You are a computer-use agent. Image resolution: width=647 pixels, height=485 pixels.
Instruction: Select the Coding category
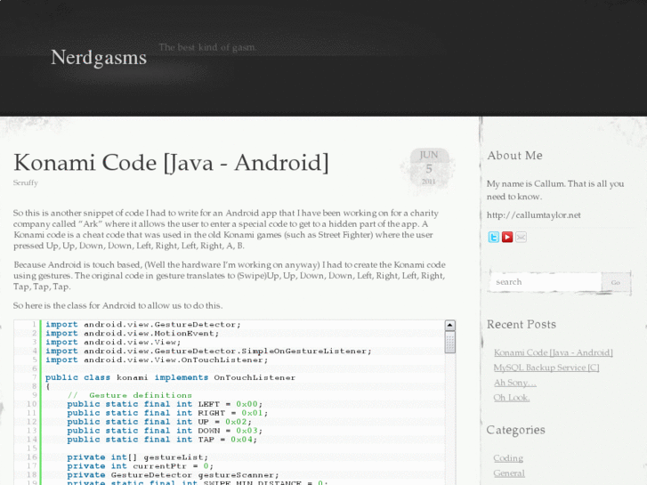[x=508, y=458]
